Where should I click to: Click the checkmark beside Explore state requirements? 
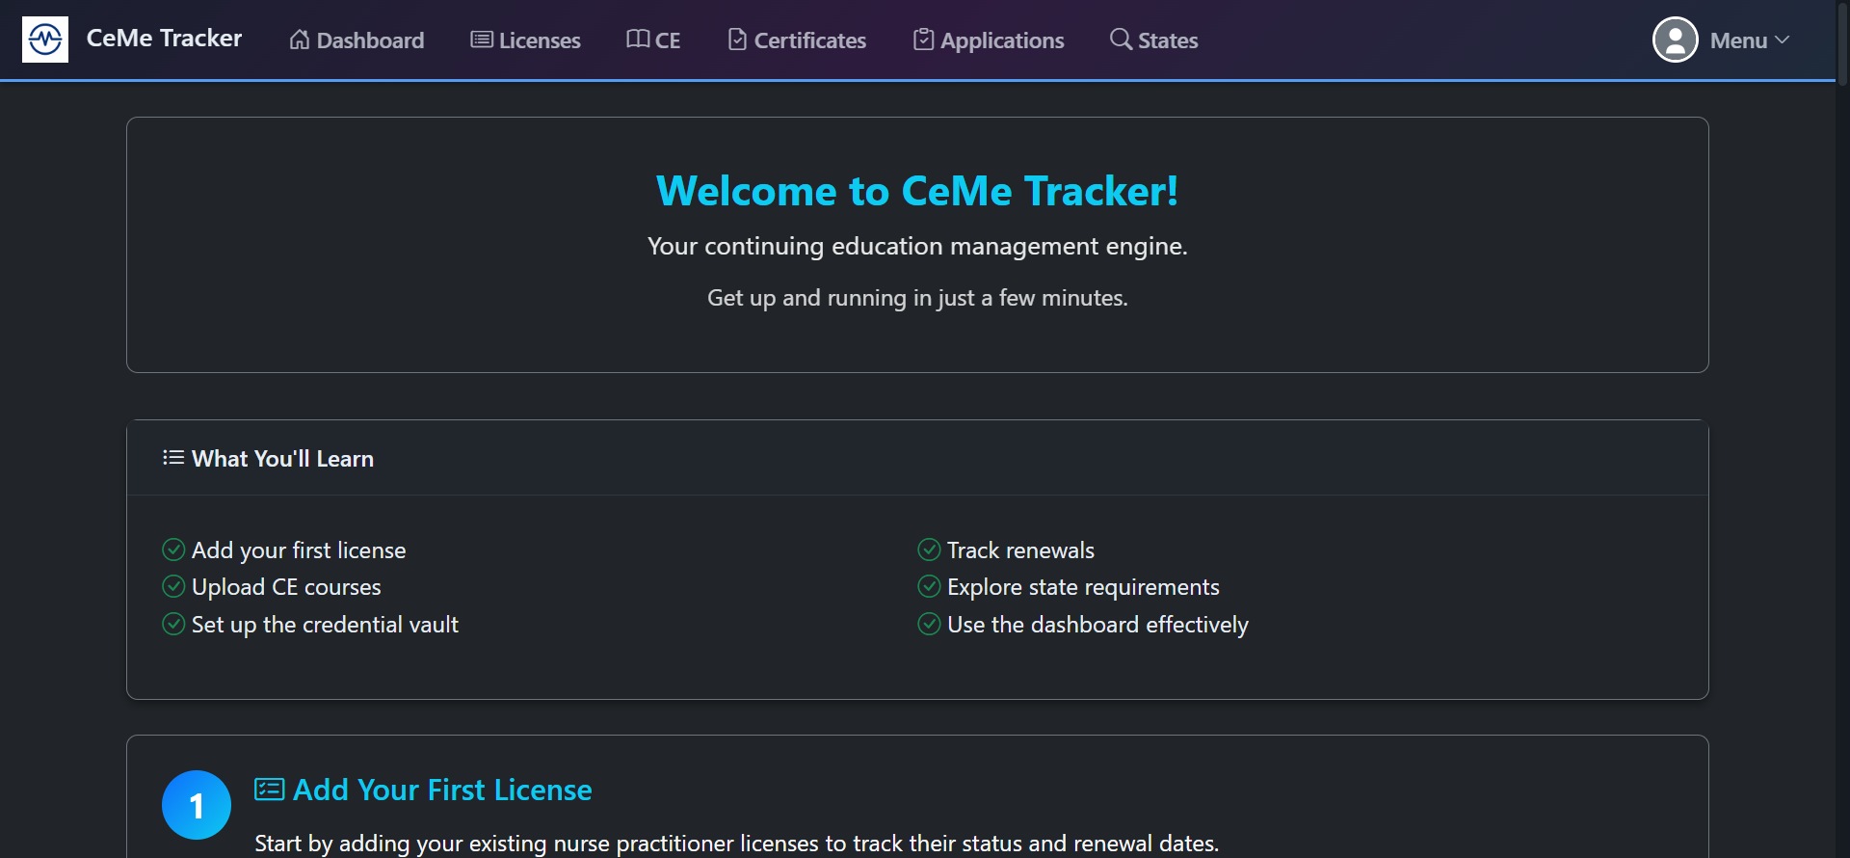pyautogui.click(x=929, y=586)
